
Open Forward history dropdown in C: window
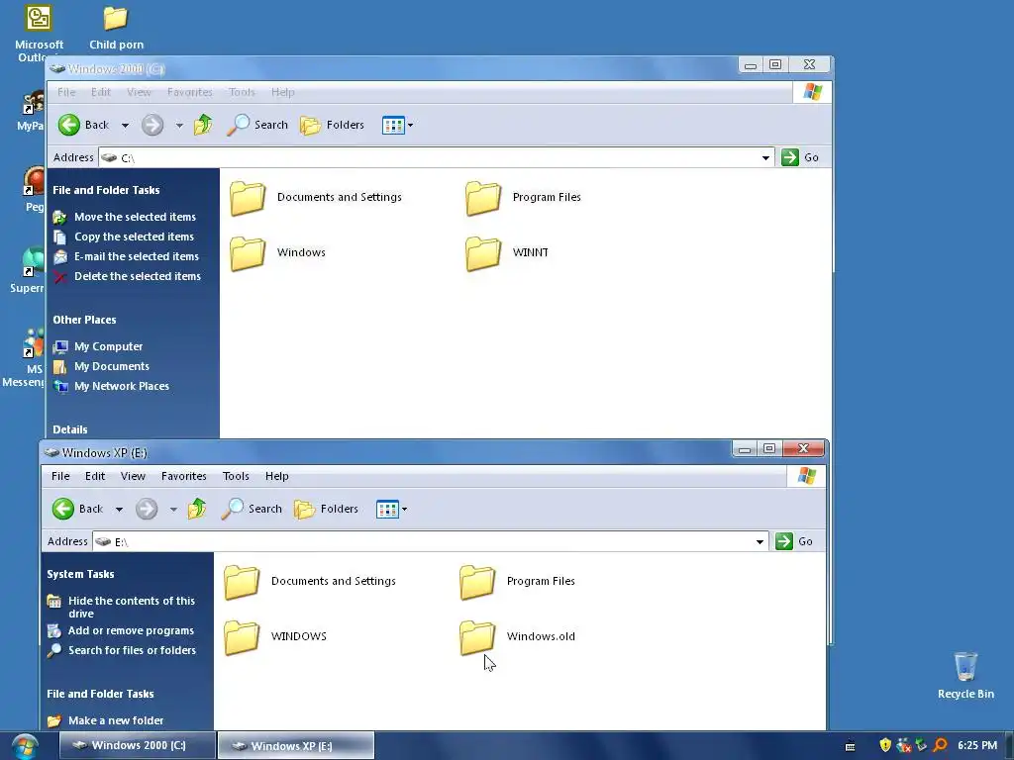tap(179, 126)
